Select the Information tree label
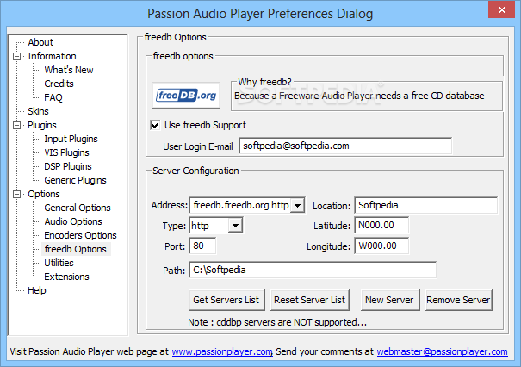Image resolution: width=521 pixels, height=367 pixels. pyautogui.click(x=52, y=56)
